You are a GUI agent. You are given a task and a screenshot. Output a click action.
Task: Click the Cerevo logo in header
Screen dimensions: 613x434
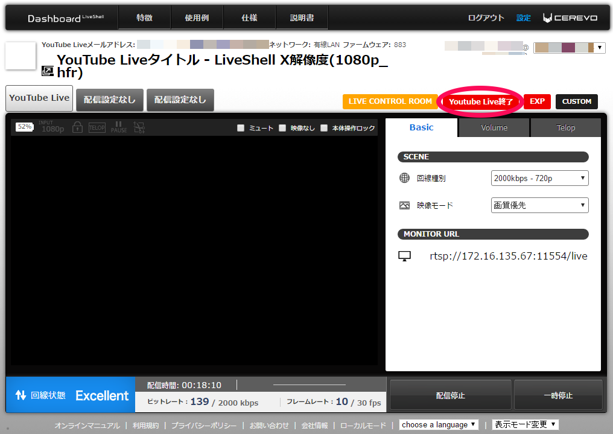[570, 18]
